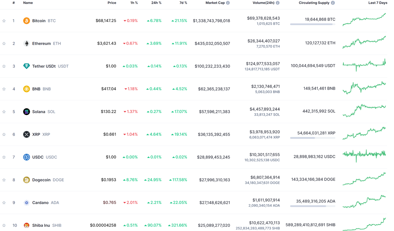This screenshot has height=231, width=394.
Task: Click the Solana logo icon
Action: tap(26, 112)
